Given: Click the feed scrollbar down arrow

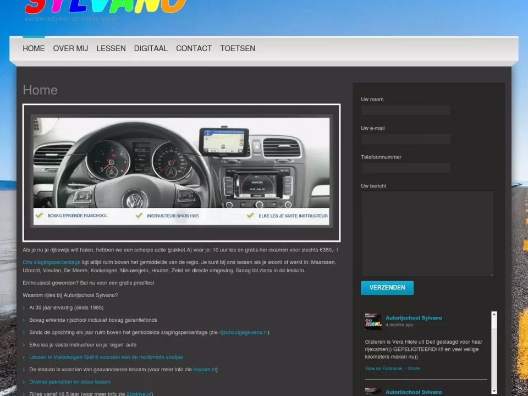Looking at the screenshot, I should [494, 391].
